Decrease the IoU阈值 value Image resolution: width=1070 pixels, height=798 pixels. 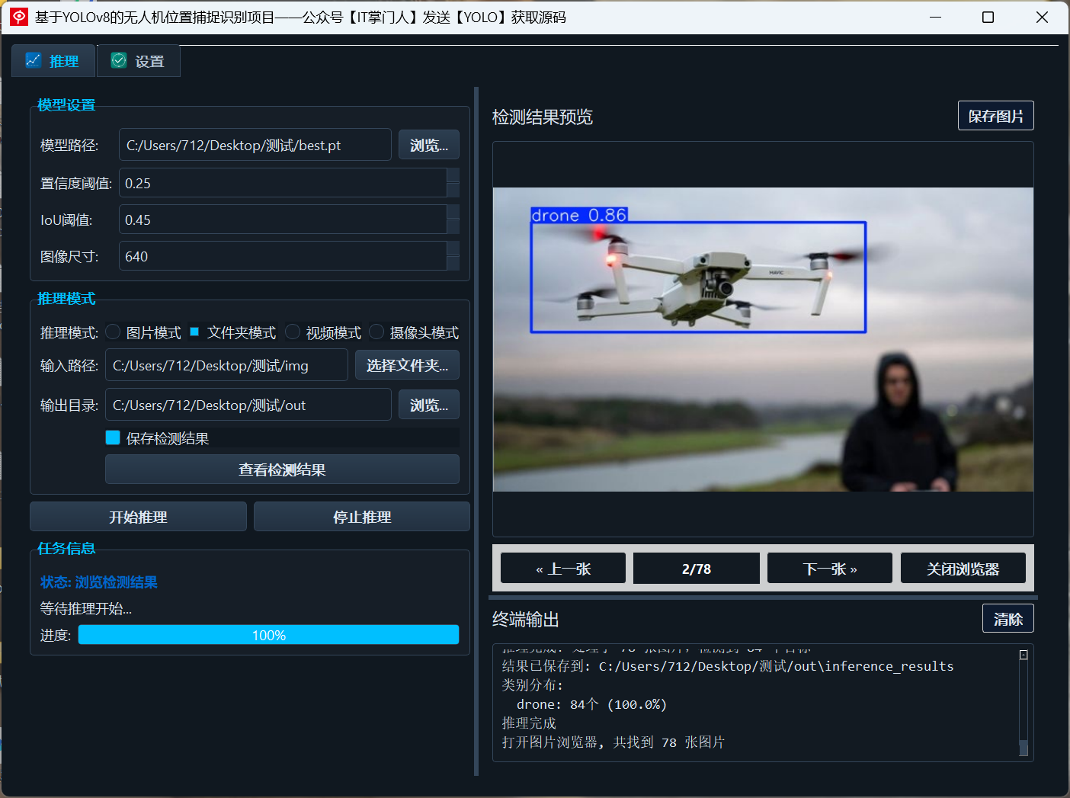click(453, 227)
